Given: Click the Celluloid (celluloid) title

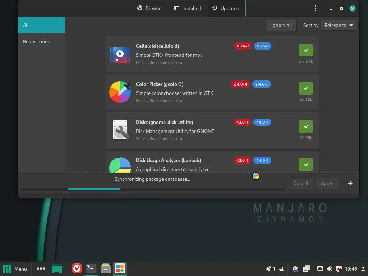Looking at the screenshot, I should pyautogui.click(x=157, y=46).
